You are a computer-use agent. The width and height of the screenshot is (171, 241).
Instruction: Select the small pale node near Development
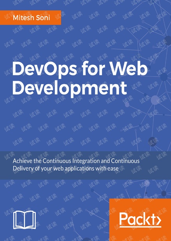(x=127, y=105)
